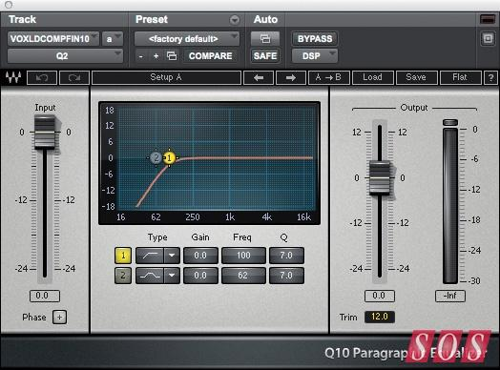
Task: Click the Trim value 12.0
Action: [380, 317]
